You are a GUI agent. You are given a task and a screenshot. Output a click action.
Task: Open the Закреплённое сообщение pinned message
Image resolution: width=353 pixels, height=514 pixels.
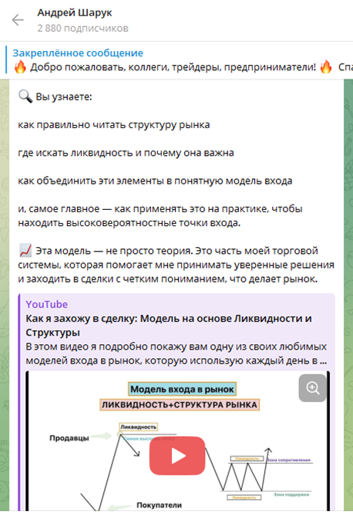(78, 52)
